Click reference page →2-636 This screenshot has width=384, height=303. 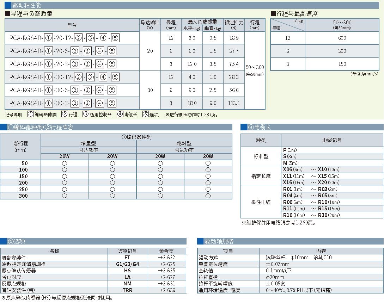coord(166,290)
